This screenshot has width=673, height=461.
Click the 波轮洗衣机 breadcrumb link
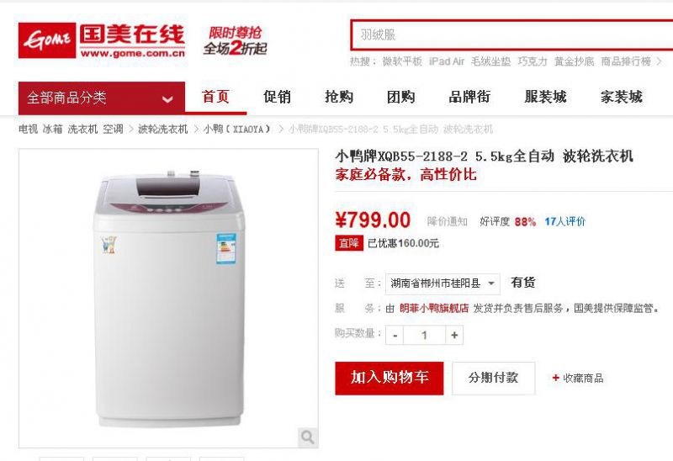click(162, 130)
